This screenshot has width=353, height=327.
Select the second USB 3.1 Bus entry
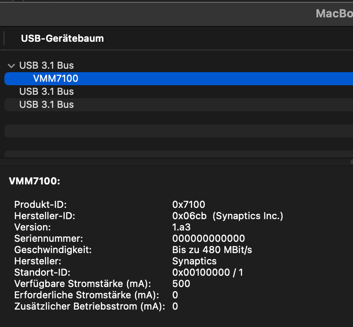[47, 92]
